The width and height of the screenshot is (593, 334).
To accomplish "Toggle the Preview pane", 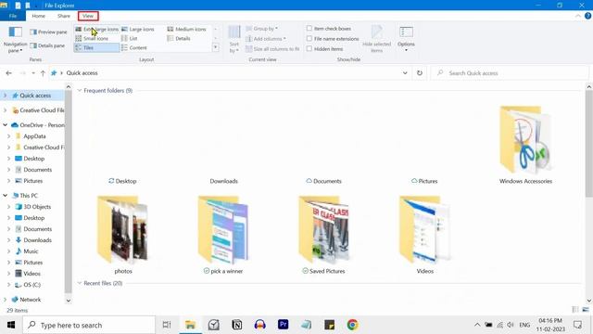I will [48, 32].
